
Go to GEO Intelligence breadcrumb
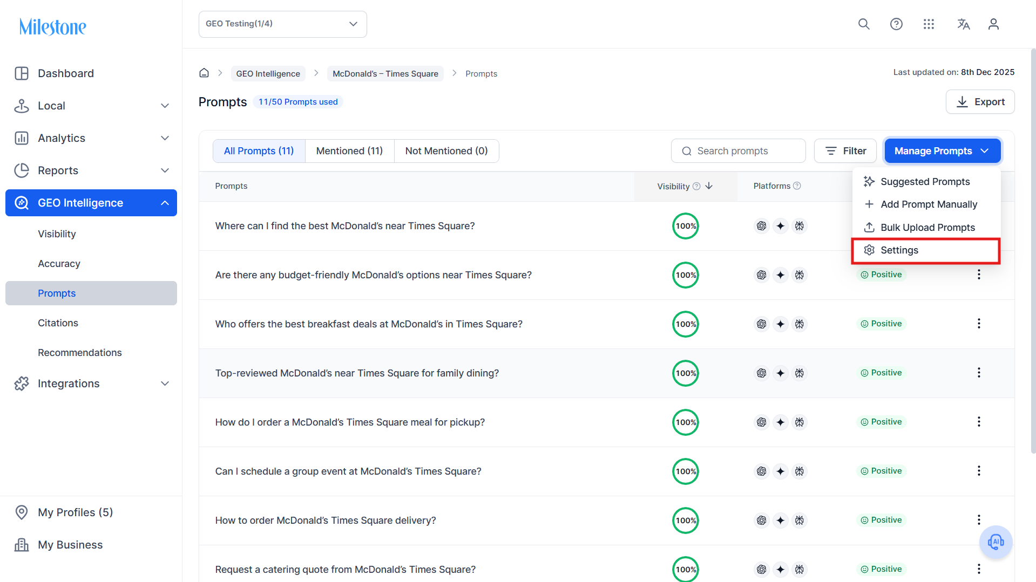pyautogui.click(x=268, y=73)
